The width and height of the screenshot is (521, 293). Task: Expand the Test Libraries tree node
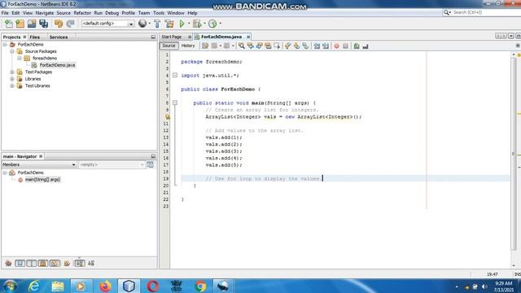click(12, 85)
